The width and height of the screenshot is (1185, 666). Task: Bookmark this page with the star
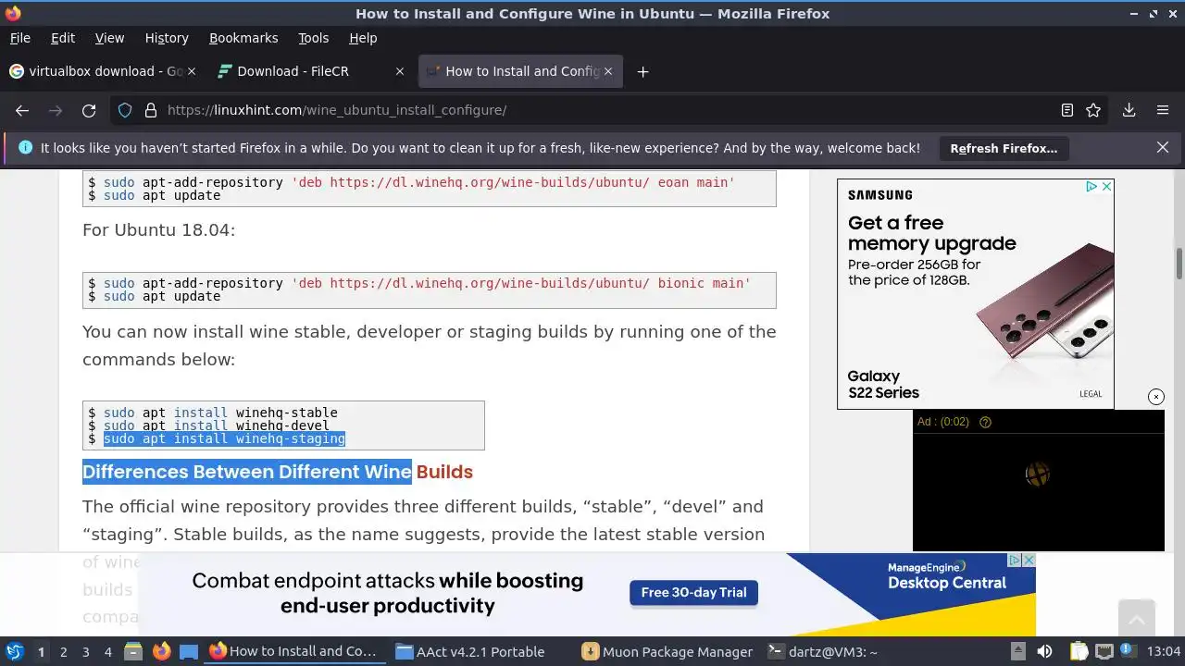pos(1093,110)
